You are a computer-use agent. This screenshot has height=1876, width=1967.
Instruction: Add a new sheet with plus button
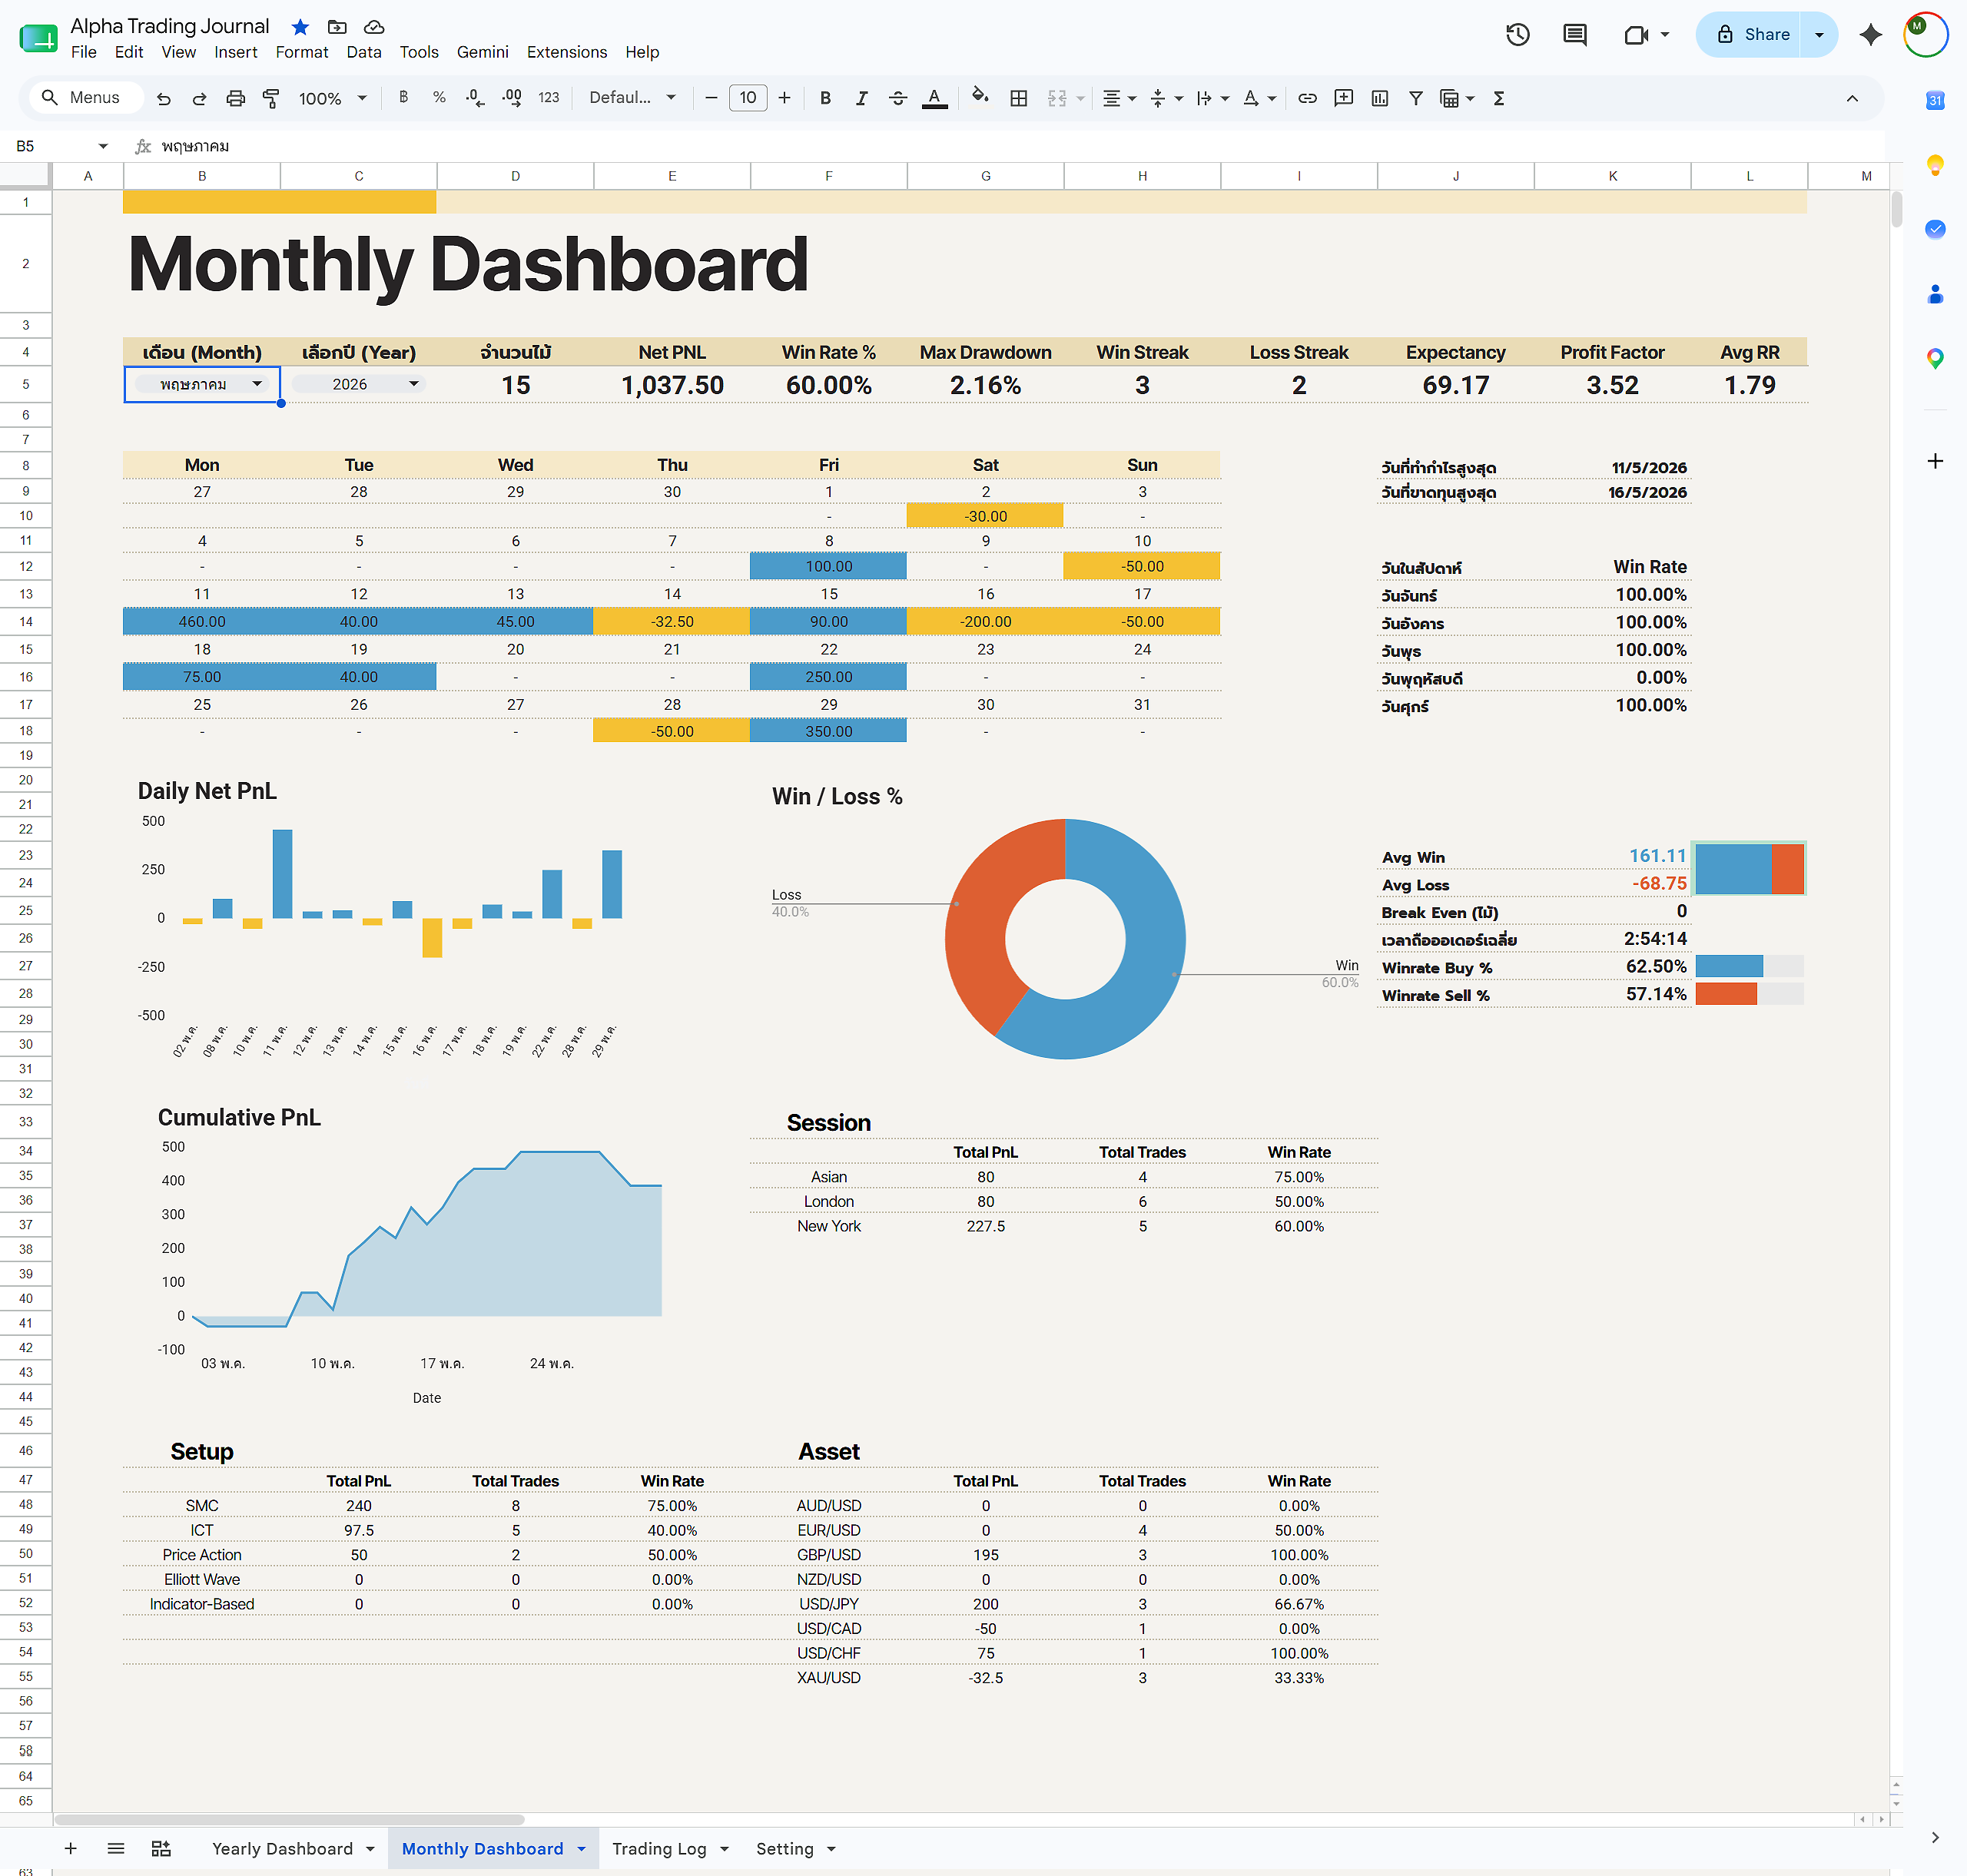(x=70, y=1848)
